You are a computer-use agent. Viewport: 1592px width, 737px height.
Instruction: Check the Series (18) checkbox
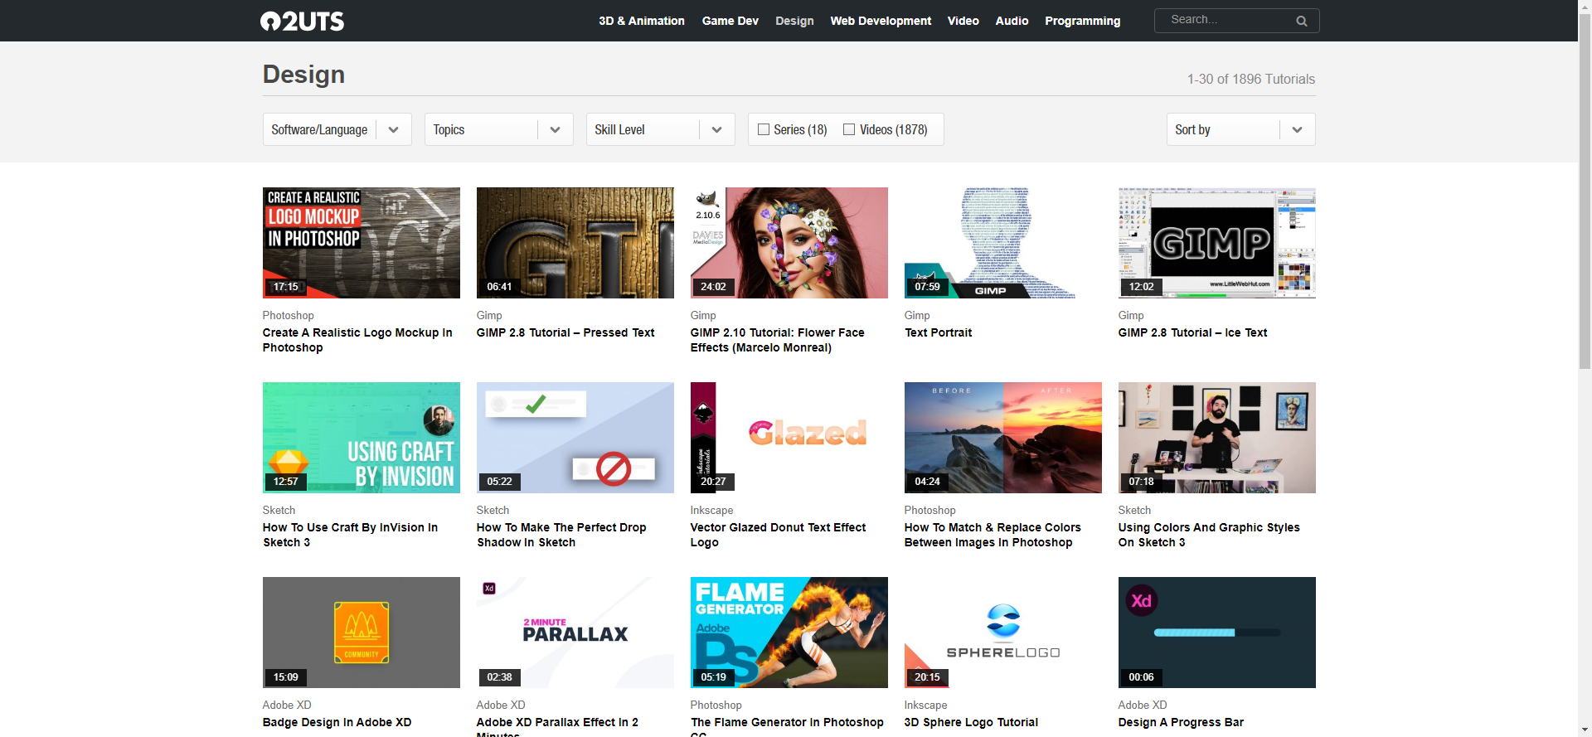pos(764,129)
